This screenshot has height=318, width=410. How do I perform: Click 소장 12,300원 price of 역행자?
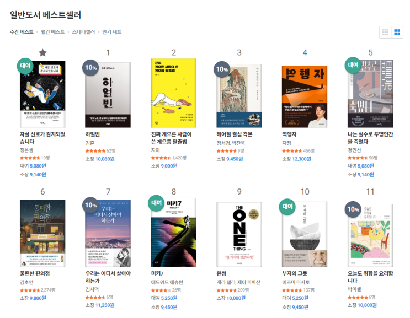(296, 159)
